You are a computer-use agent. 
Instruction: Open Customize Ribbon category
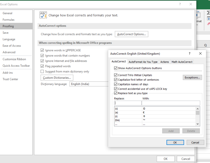click(x=16, y=59)
